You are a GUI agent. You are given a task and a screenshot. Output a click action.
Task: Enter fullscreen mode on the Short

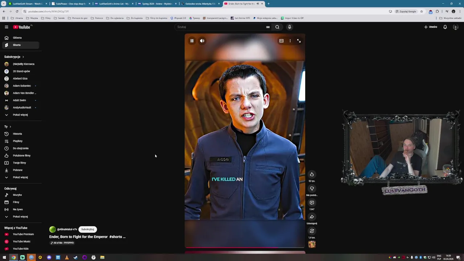coord(299,41)
